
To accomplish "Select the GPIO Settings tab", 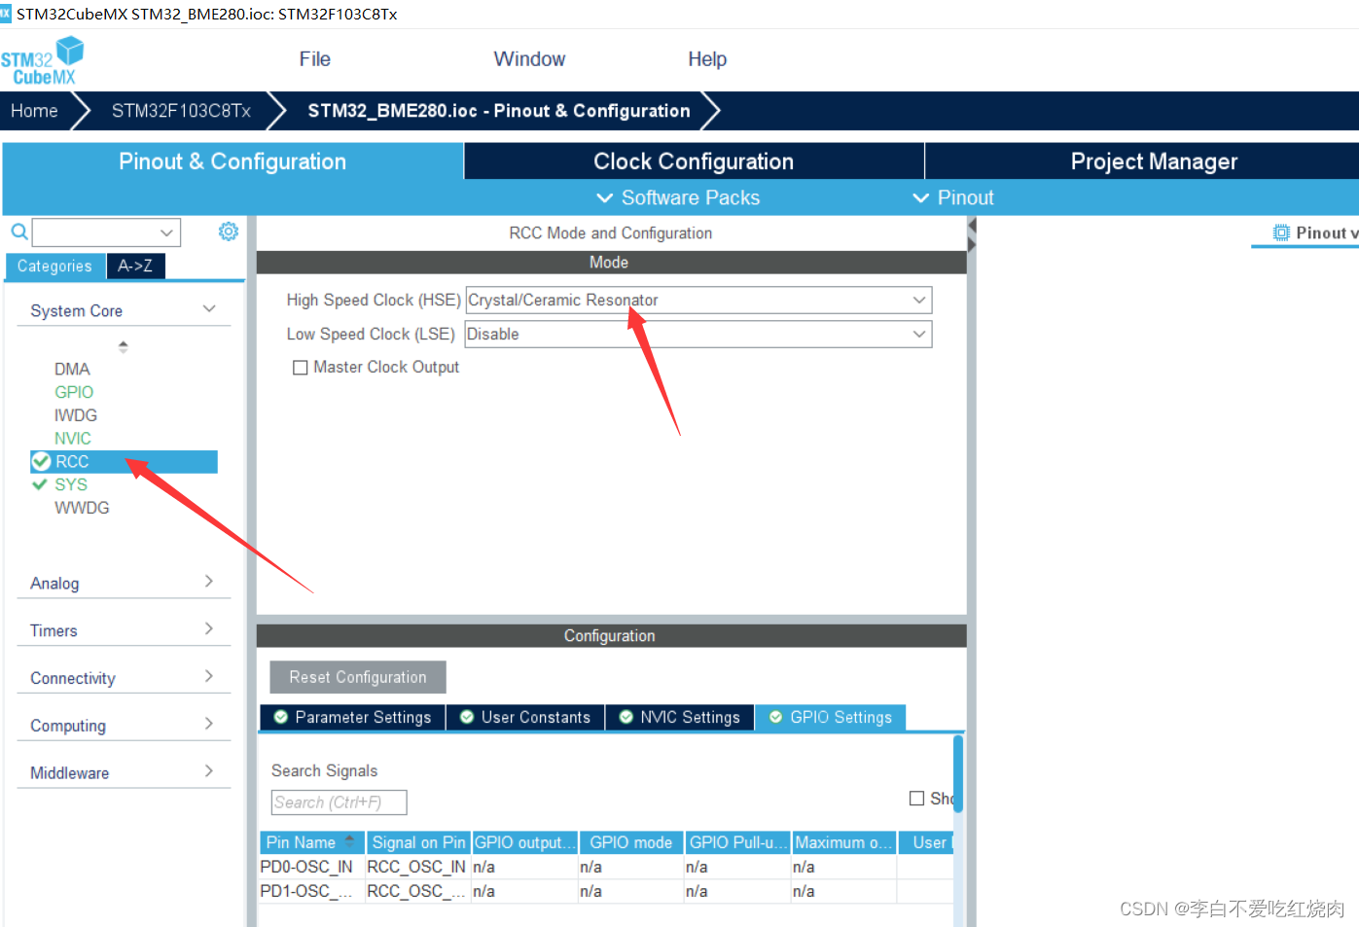I will click(x=831, y=717).
